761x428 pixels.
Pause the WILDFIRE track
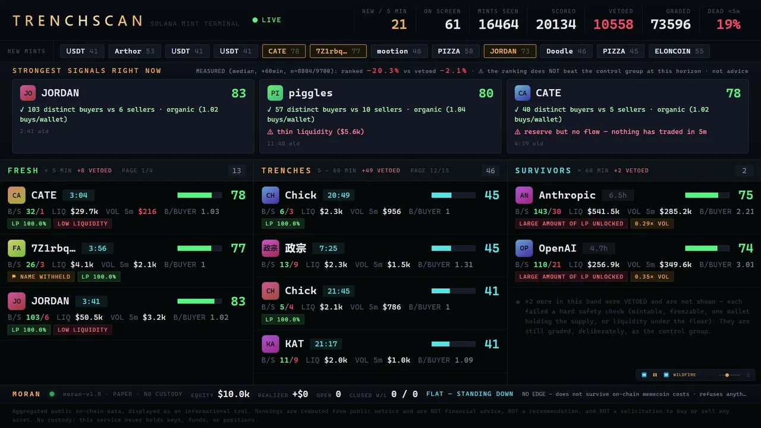(655, 375)
